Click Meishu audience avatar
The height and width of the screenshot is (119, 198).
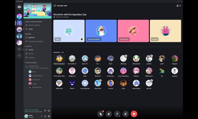point(136,71)
